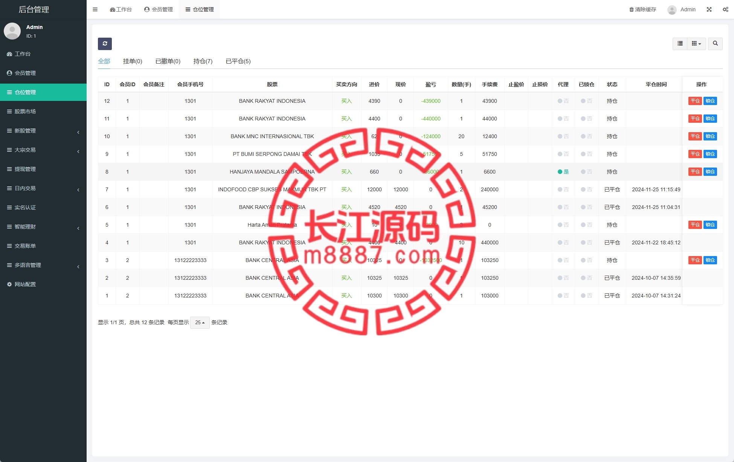
Task: Toggle 已锁仓 switch for ID 8
Action: pos(586,172)
